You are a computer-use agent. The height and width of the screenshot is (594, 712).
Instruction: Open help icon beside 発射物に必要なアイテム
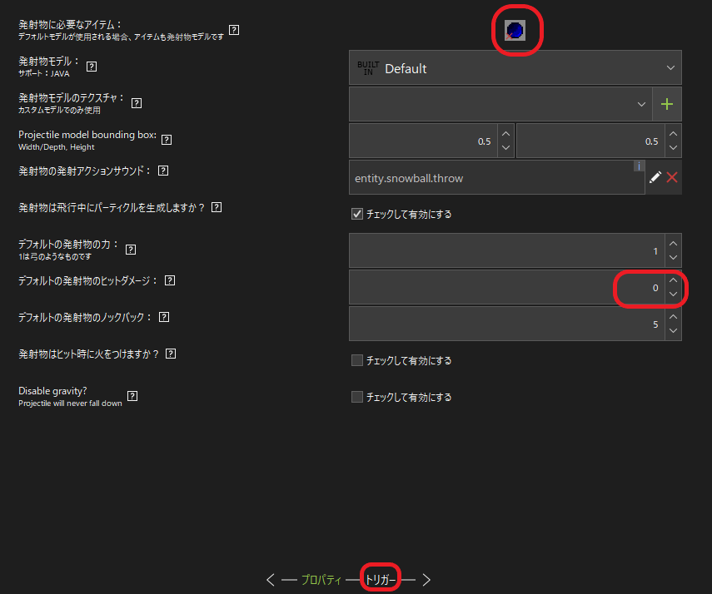(x=234, y=30)
